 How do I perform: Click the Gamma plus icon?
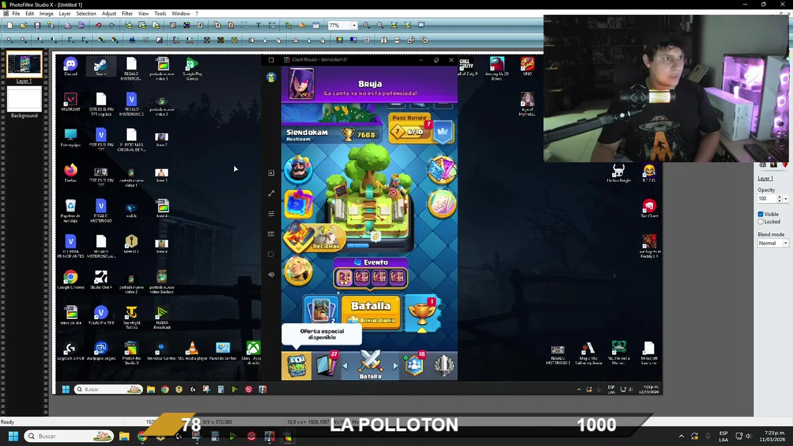point(85,40)
